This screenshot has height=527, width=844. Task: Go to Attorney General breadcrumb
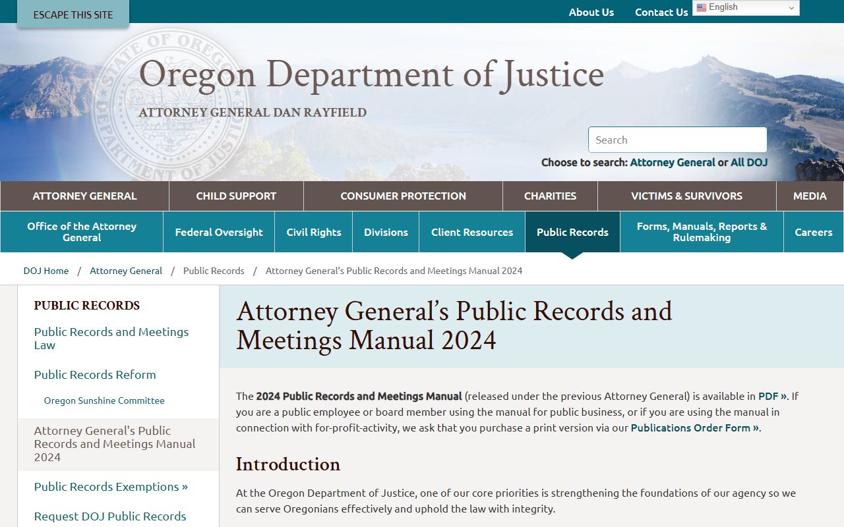point(126,271)
